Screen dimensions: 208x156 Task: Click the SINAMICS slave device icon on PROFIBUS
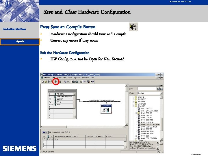click(106, 109)
